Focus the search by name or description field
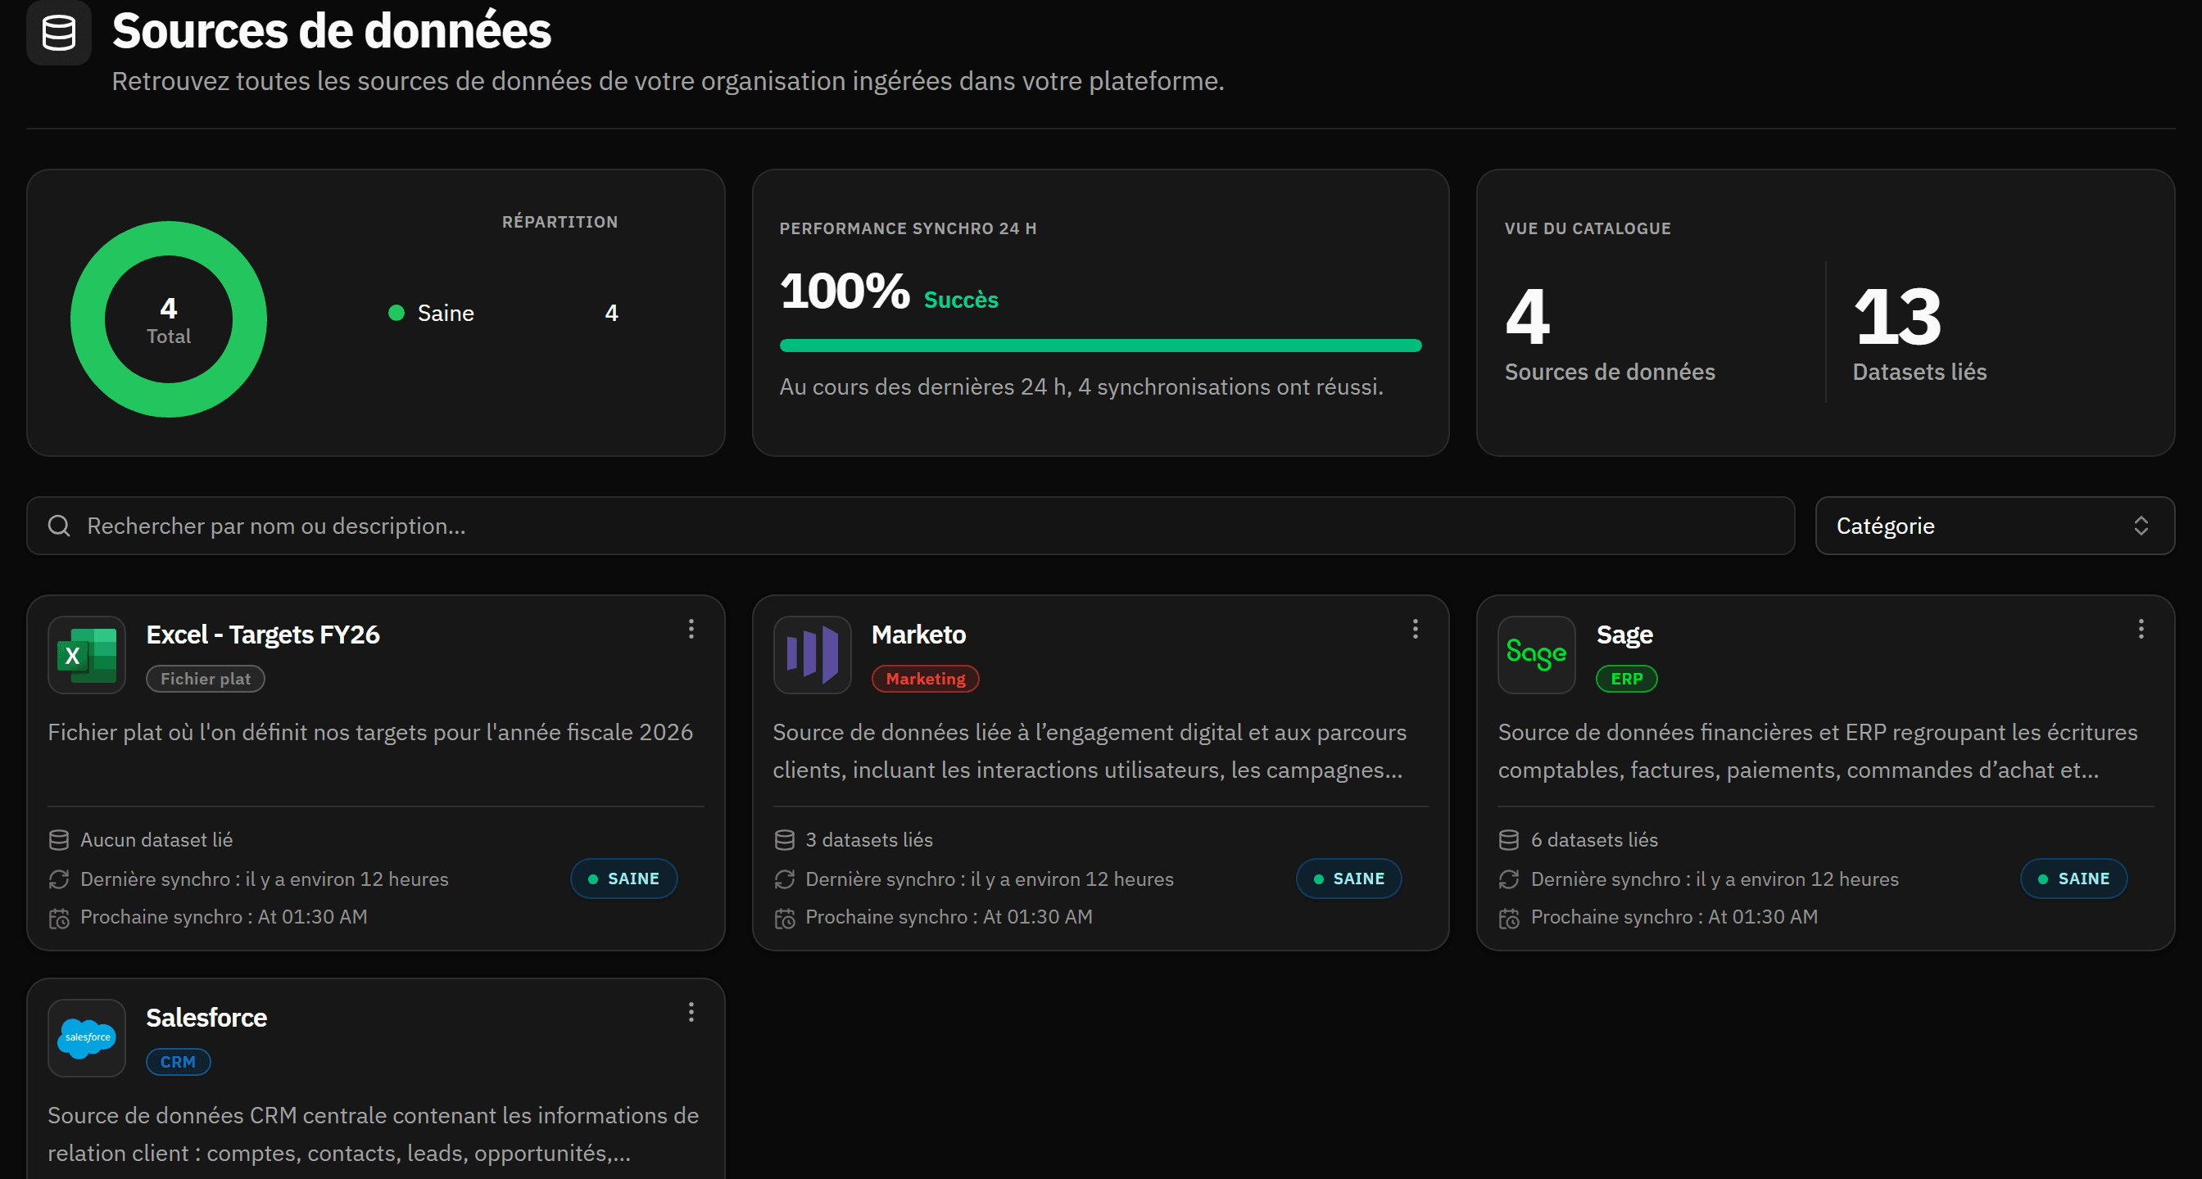 pyautogui.click(x=910, y=526)
